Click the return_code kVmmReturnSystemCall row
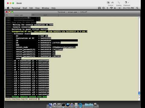The image size is (145, 108). point(41,47)
